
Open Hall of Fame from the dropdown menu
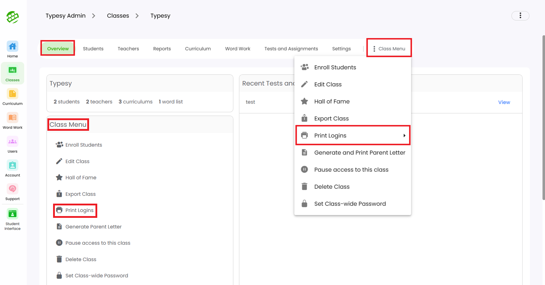[x=353, y=101]
